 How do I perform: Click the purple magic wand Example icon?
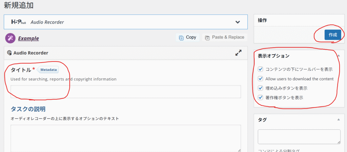[x=10, y=38]
